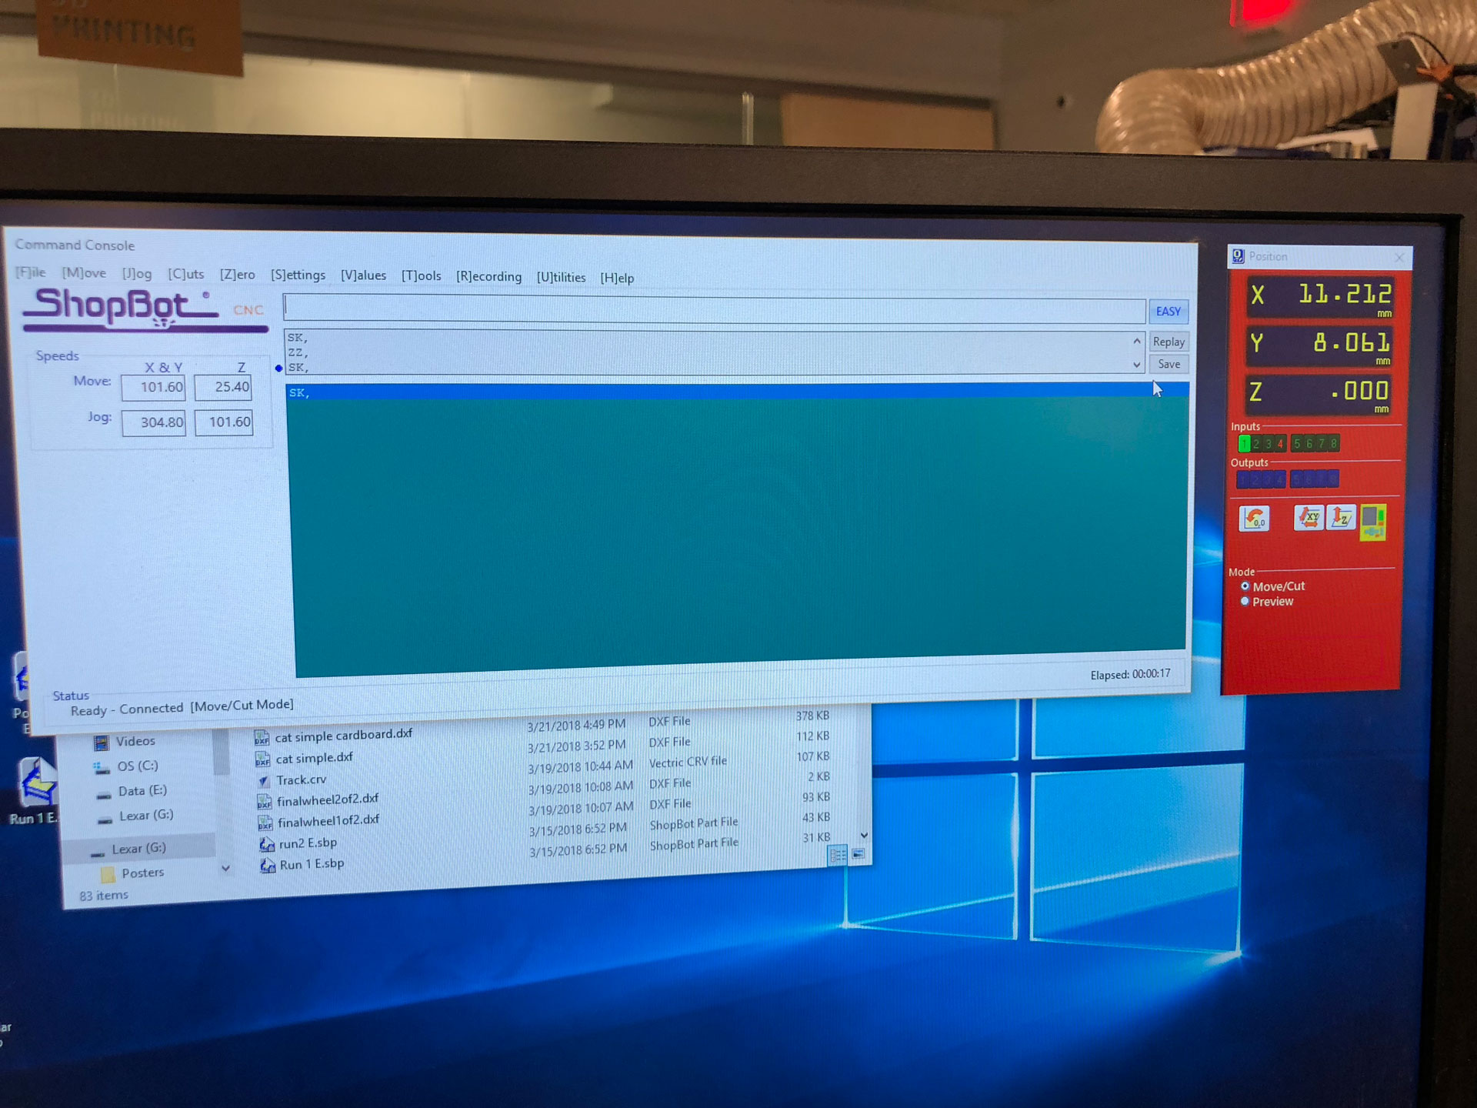Select Preview mode radio button

(x=1245, y=602)
